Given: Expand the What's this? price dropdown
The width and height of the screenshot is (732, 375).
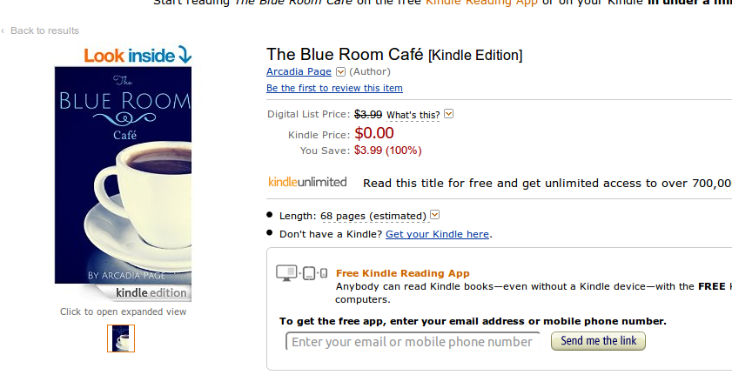Looking at the screenshot, I should tap(449, 114).
